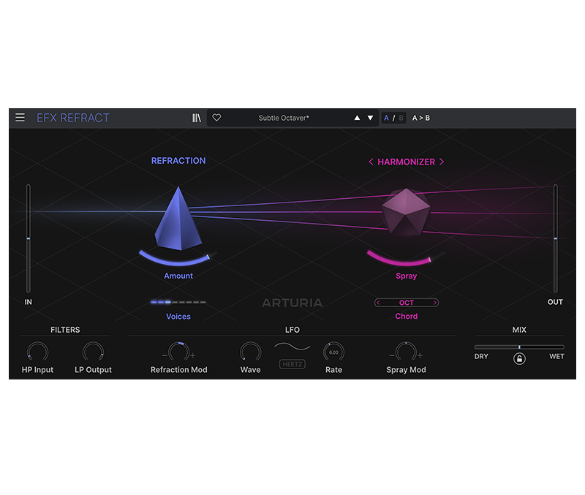Click the Spray Mod knob

(406, 352)
